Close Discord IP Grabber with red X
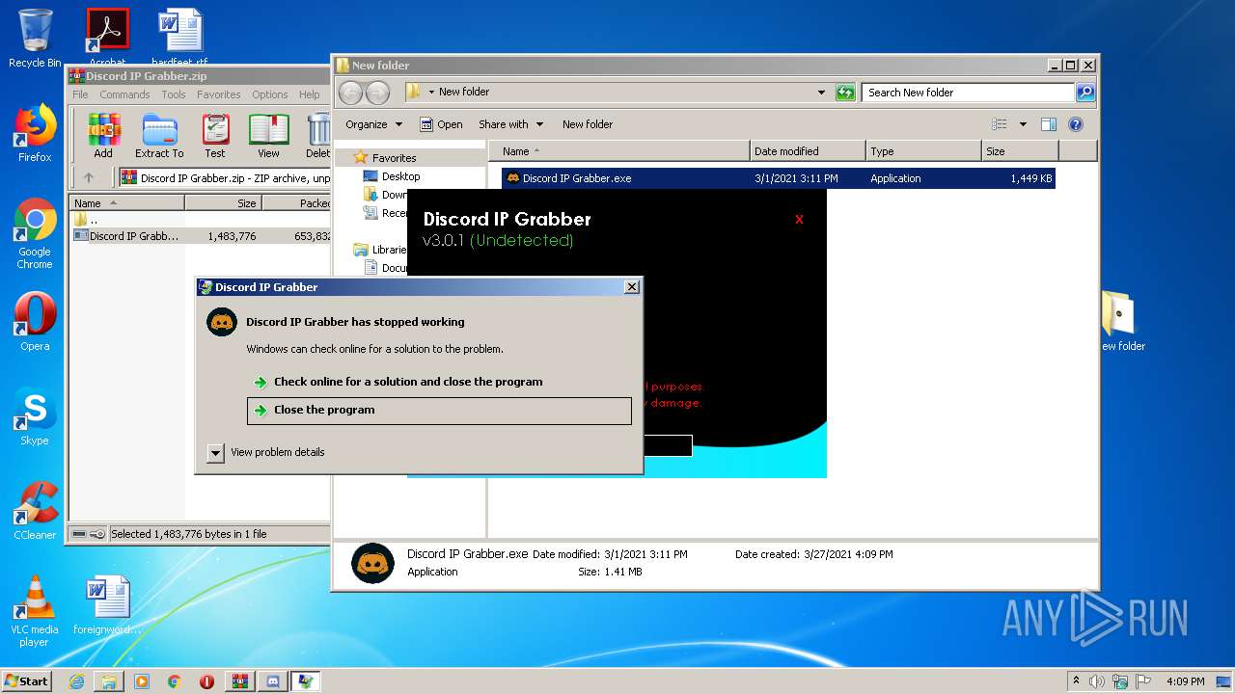This screenshot has height=694, width=1235. [799, 220]
